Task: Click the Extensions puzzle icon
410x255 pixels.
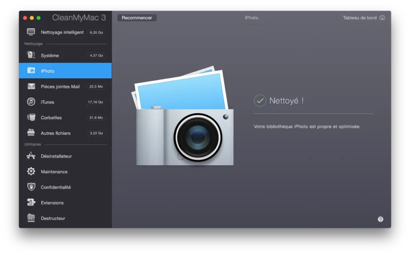Action: [x=31, y=202]
